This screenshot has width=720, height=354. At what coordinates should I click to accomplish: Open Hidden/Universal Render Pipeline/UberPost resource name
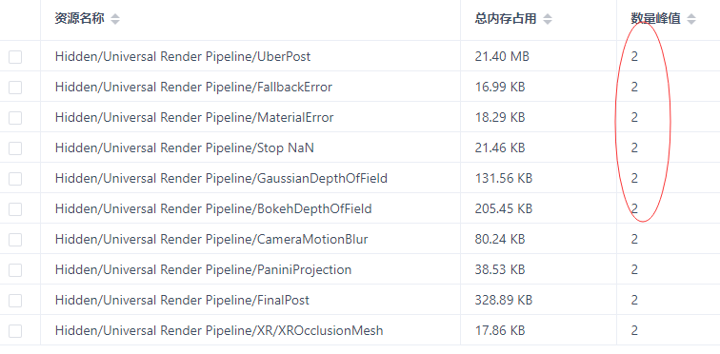click(x=183, y=56)
